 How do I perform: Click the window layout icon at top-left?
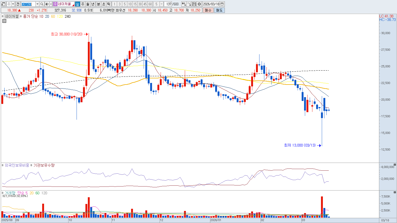point(3,4)
